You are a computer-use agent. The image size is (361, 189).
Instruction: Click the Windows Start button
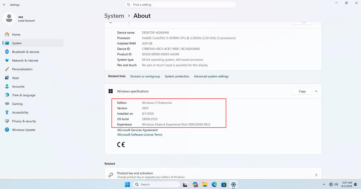point(127,184)
